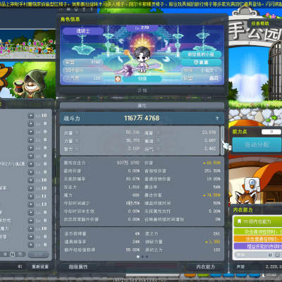Click the 属性攻击力 row
The image size is (282, 282).
(102, 163)
